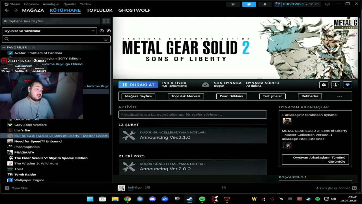Open Steam announcements megaphone button

pyautogui.click(x=249, y=4)
